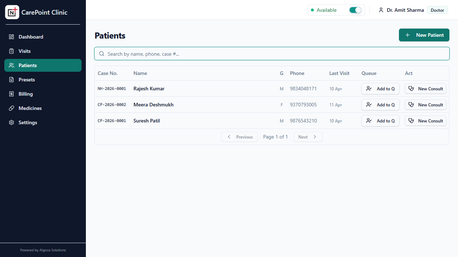Select the Dashboard icon in the sidebar

(x=11, y=37)
